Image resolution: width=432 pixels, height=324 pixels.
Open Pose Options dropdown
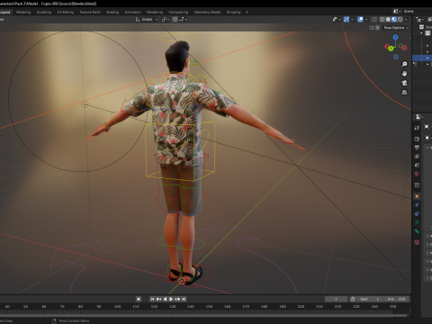pyautogui.click(x=396, y=28)
